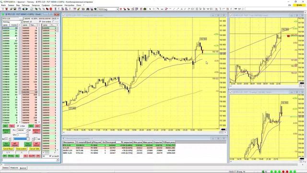
Task: Click the Bid offset stepper arrows
Action: 10,139
